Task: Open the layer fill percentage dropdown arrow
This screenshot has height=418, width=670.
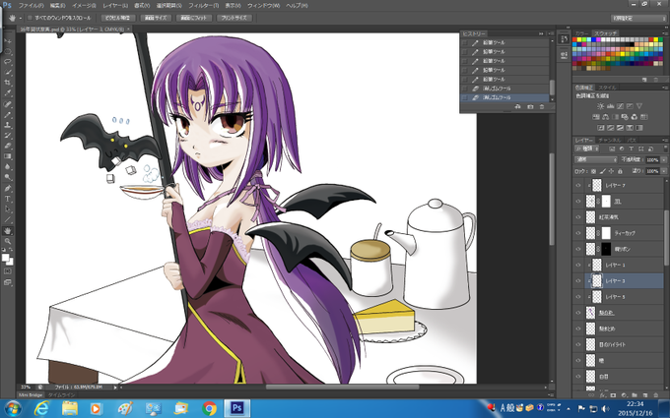Action: coord(663,171)
